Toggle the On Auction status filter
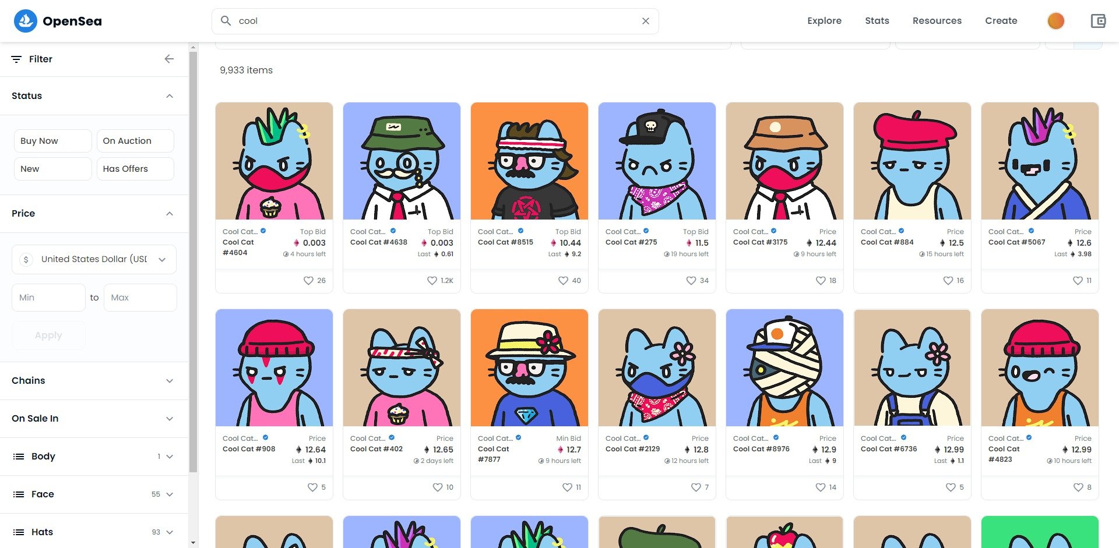The width and height of the screenshot is (1119, 548). 135,141
